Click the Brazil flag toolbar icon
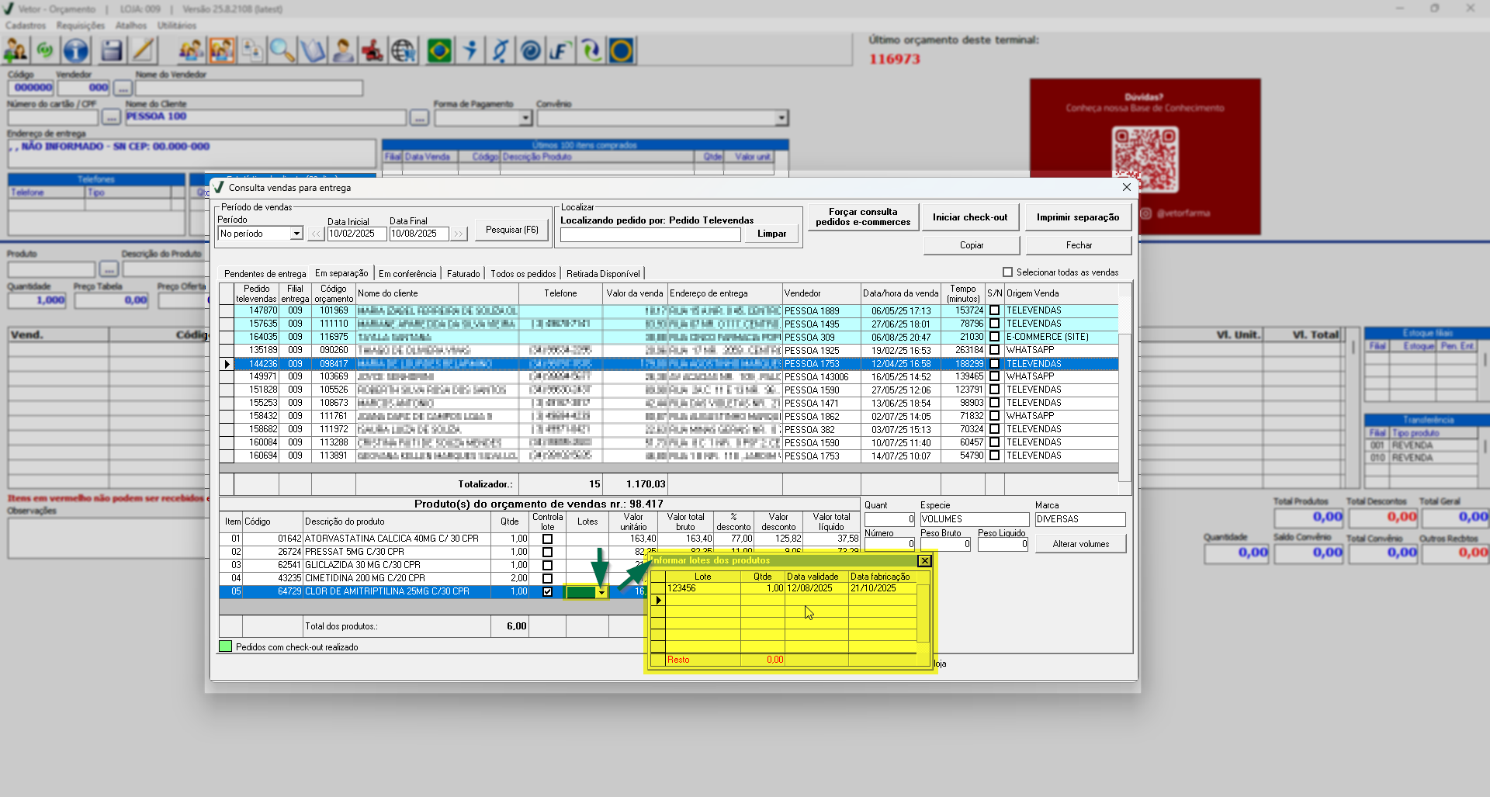1490x797 pixels. 439,51
